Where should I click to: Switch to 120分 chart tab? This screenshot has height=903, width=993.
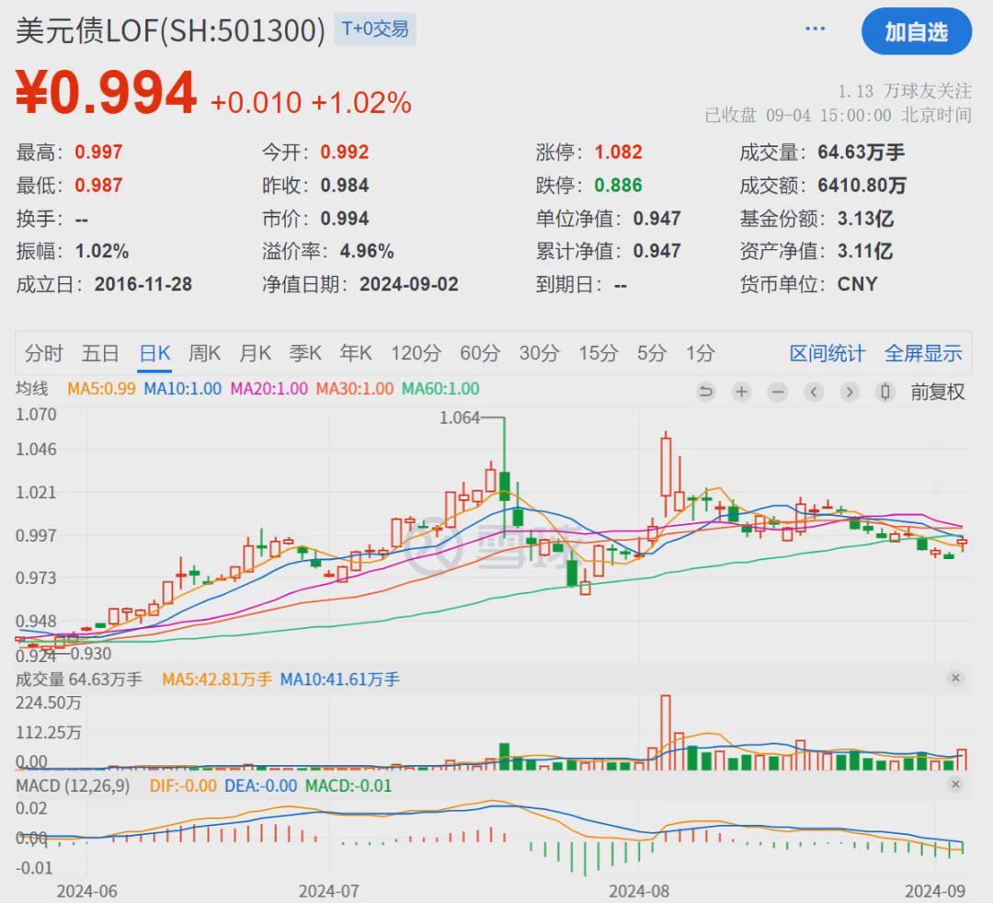coord(417,353)
